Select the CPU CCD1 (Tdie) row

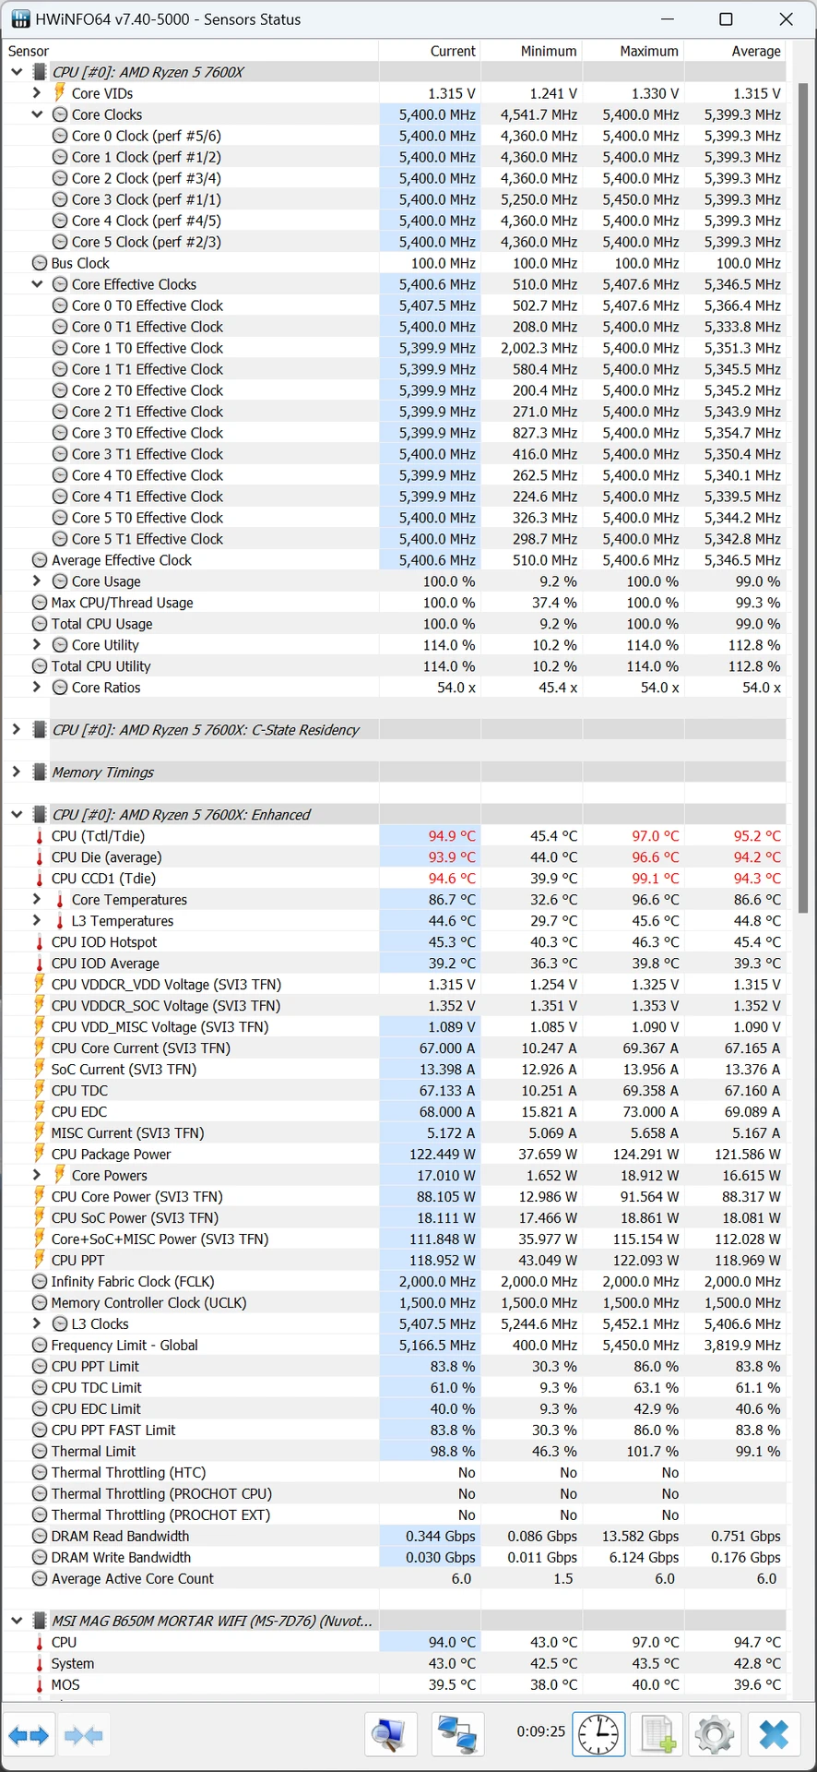click(x=395, y=879)
